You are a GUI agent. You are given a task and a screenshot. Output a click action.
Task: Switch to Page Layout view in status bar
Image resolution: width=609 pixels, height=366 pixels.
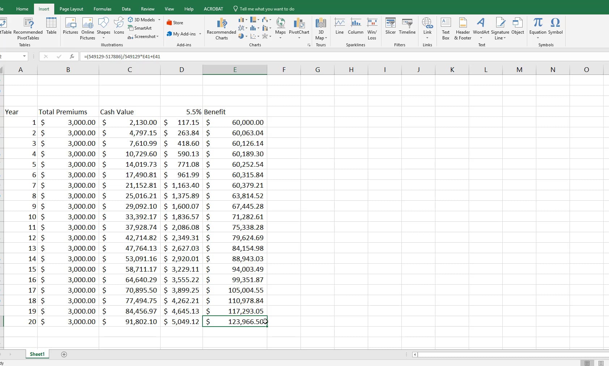tap(601, 363)
